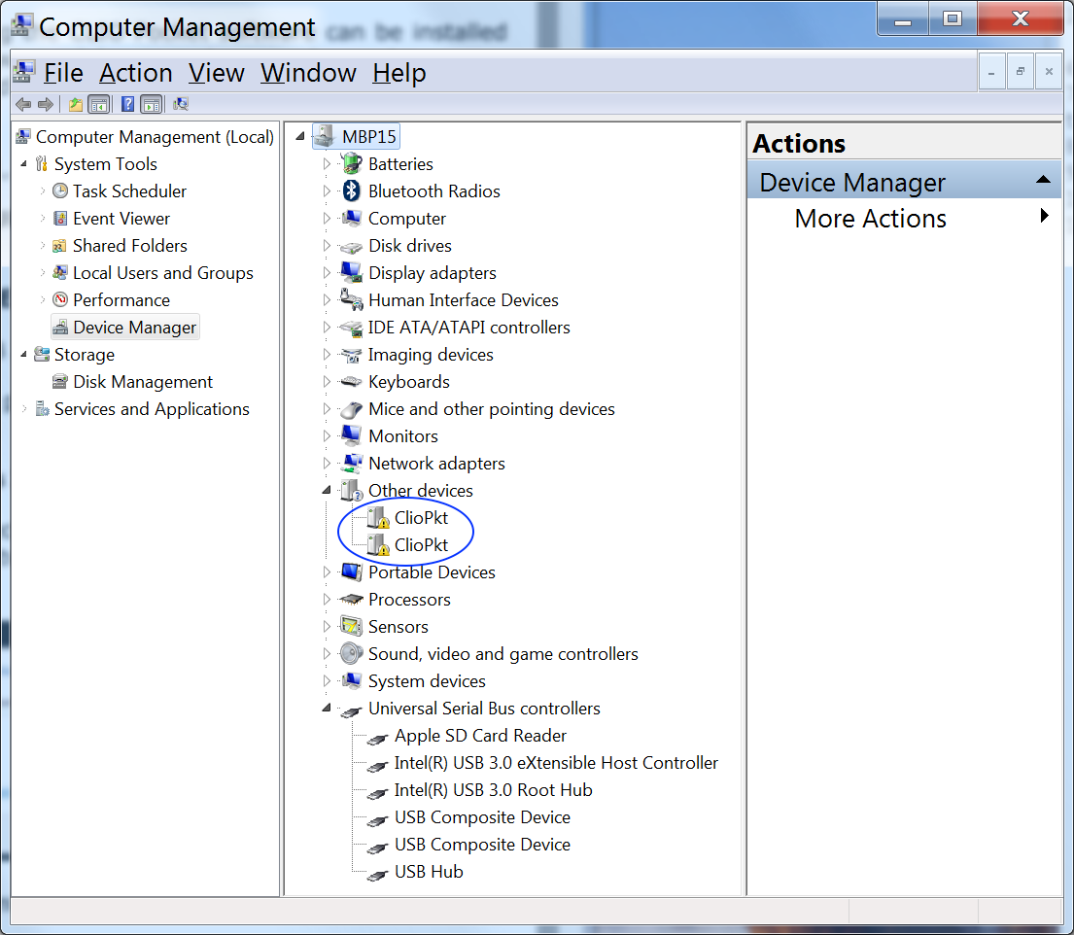
Task: Click the Network adapters icon
Action: tap(352, 463)
